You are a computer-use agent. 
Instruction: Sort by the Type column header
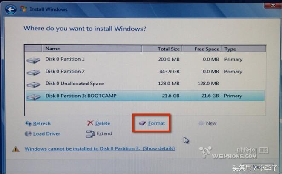(244, 49)
